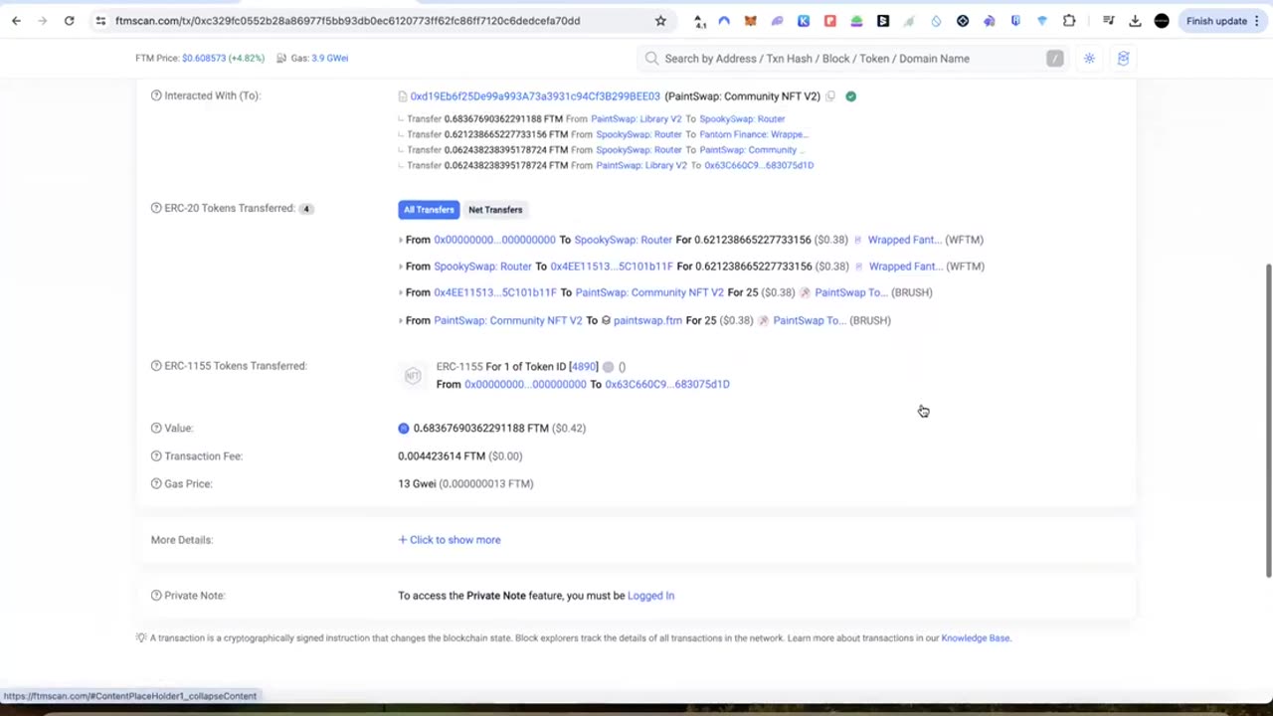Click the site info icon in address bar
This screenshot has height=716, width=1273.
[100, 21]
